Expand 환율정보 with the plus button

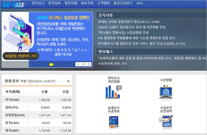(x=68, y=81)
